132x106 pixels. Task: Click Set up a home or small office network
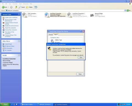[10, 20]
